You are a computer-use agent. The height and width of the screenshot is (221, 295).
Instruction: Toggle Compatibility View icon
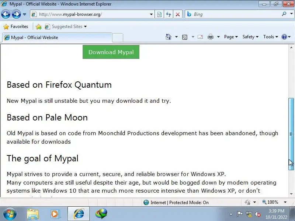pyautogui.click(x=159, y=14)
